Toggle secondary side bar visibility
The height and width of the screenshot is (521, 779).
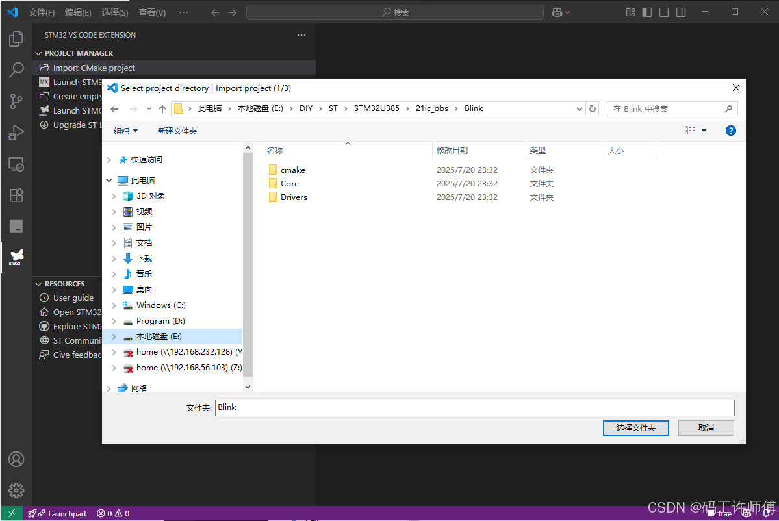(681, 12)
